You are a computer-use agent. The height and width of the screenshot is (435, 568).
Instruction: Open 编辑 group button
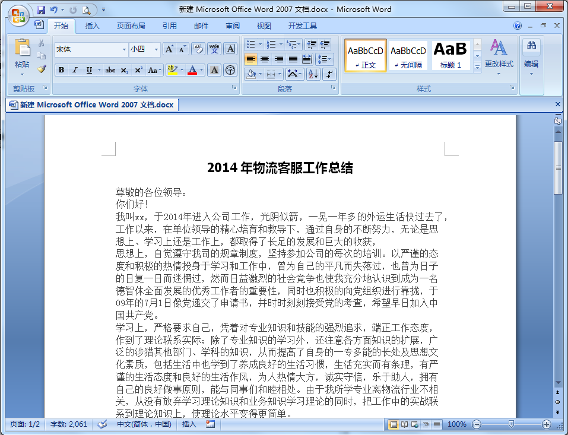point(531,57)
